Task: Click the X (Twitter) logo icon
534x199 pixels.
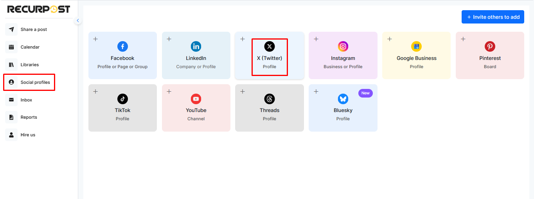Action: pyautogui.click(x=270, y=47)
